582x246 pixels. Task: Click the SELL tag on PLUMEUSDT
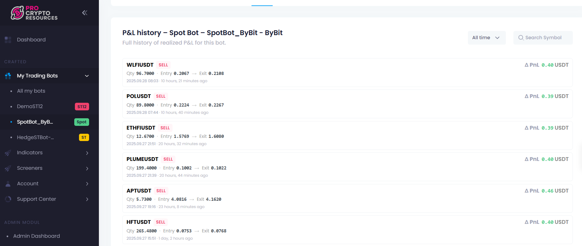pyautogui.click(x=168, y=159)
